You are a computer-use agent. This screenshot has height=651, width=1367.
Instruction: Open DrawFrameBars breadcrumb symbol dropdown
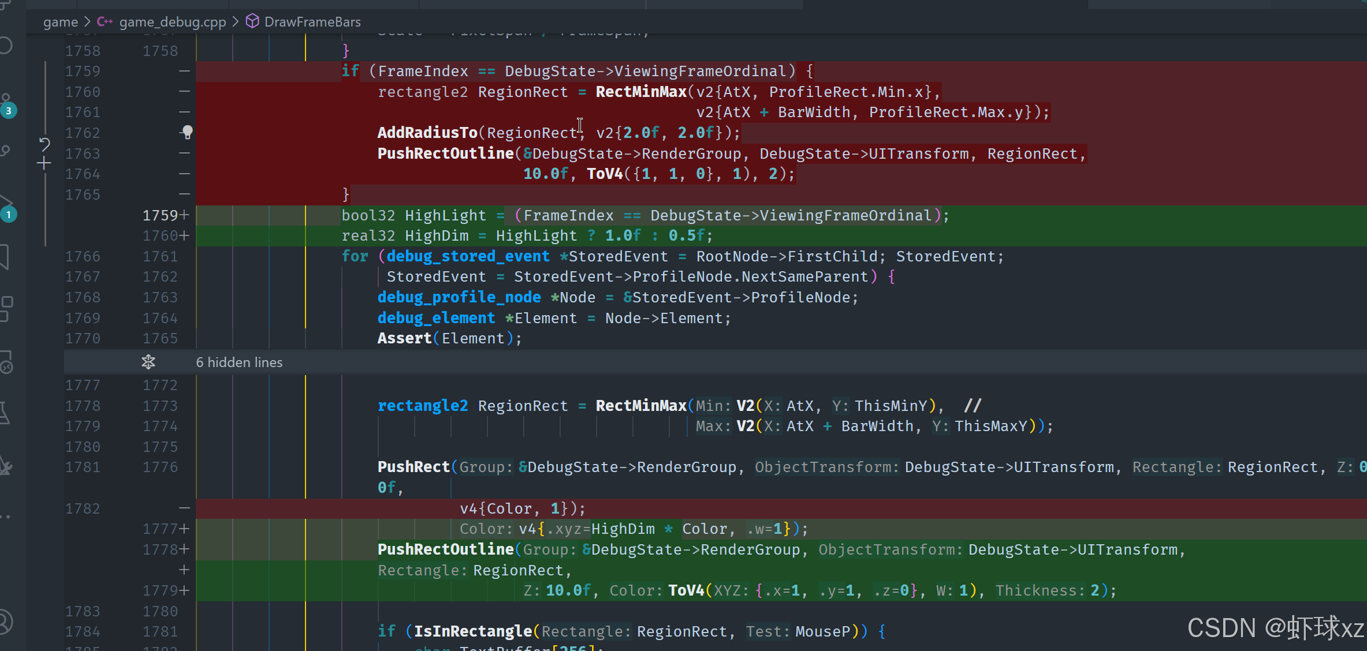312,22
